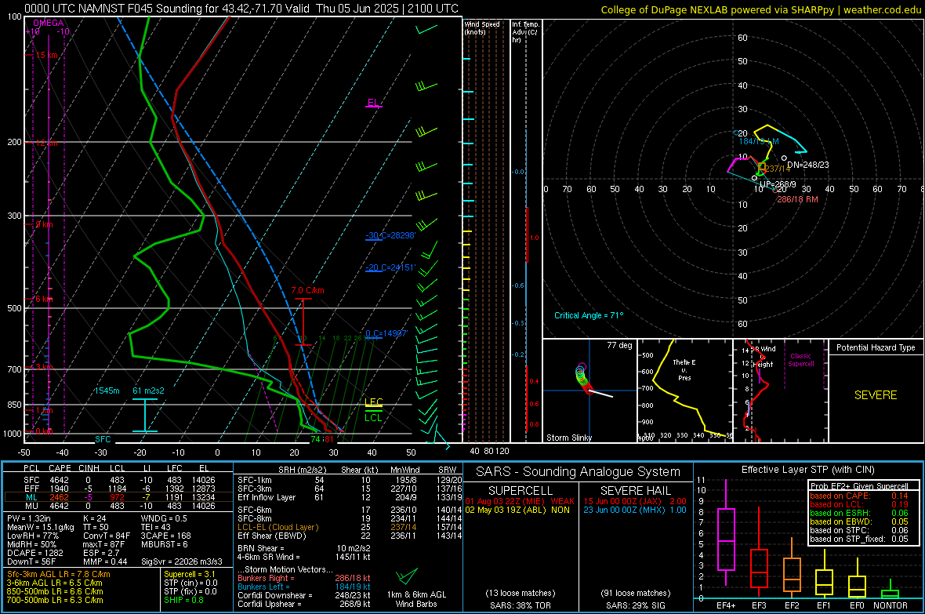The height and width of the screenshot is (614, 925).
Task: Click 'Effective Layer STP (with CIN)' title
Action: coord(807,470)
